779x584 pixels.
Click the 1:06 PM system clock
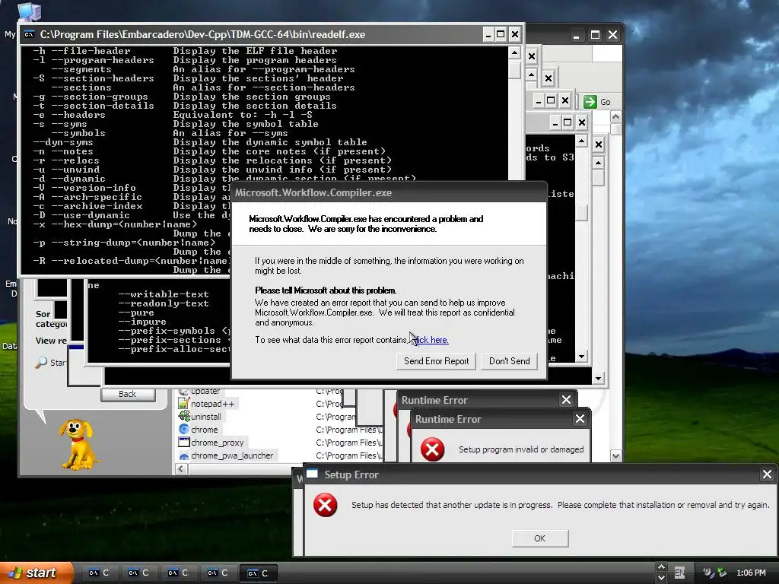751,573
